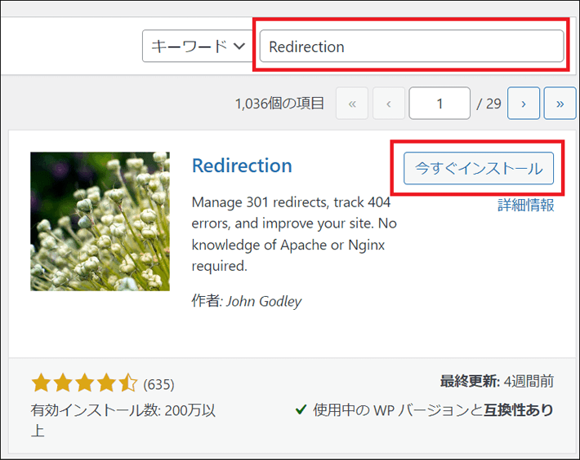The image size is (580, 460).
Task: Click the compatibility checkmark icon
Action: coord(301,409)
